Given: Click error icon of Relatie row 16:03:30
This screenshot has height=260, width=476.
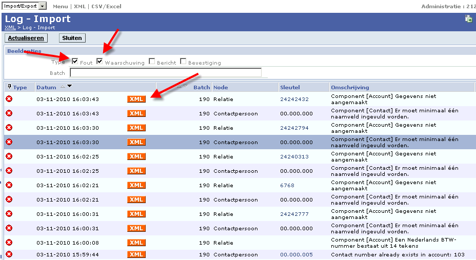Looking at the screenshot, I should click(x=9, y=127).
